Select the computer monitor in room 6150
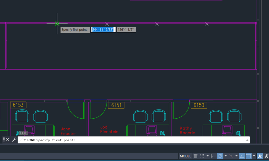This screenshot has height=161, width=269. click(x=227, y=130)
